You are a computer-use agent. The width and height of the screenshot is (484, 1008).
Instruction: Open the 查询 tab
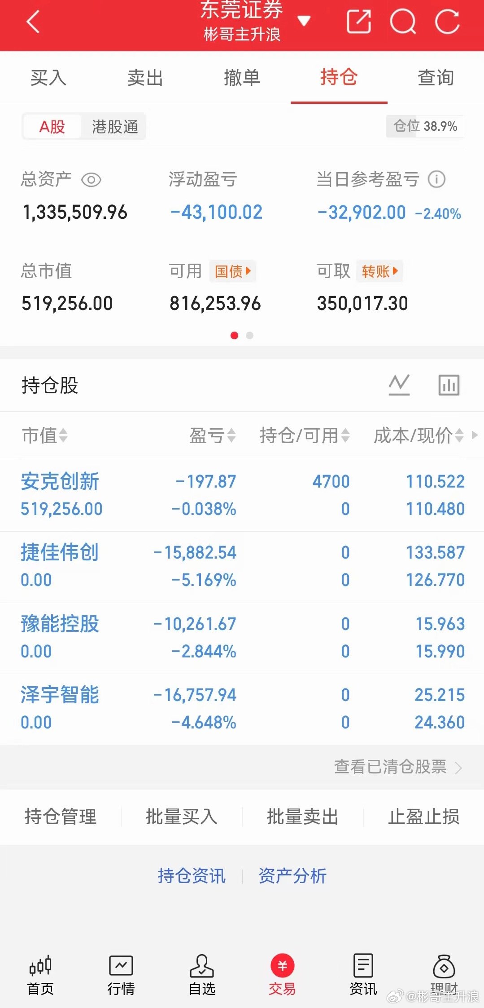coord(436,77)
